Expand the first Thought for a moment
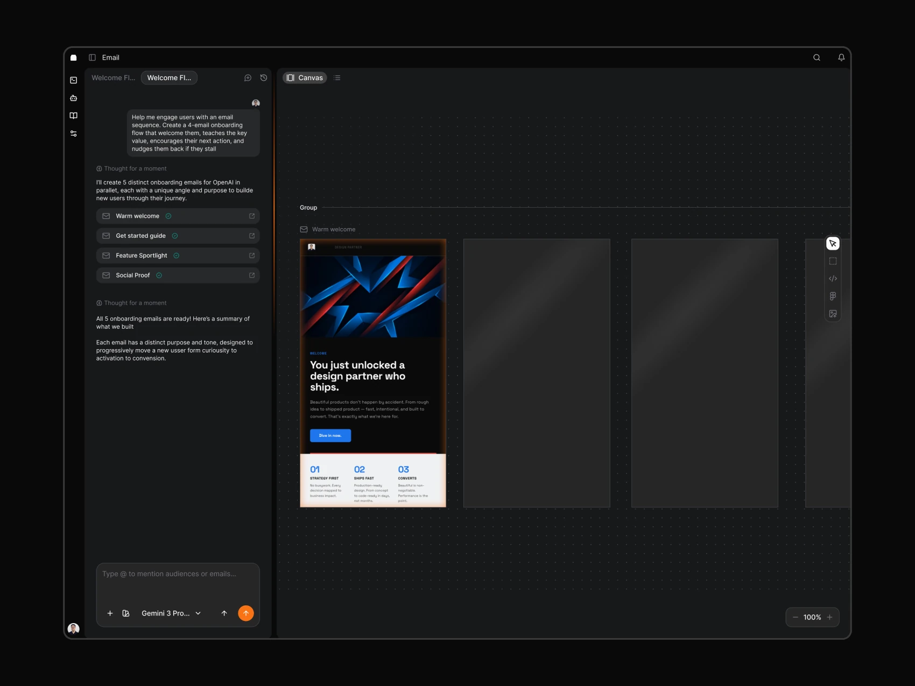 point(131,169)
